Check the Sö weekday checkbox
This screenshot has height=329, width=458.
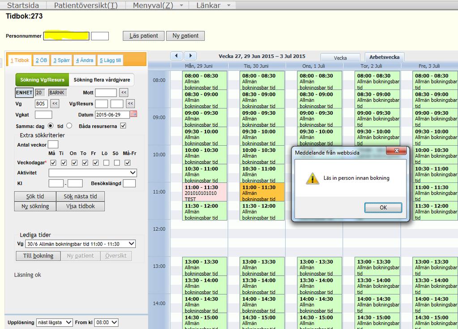coord(117,163)
